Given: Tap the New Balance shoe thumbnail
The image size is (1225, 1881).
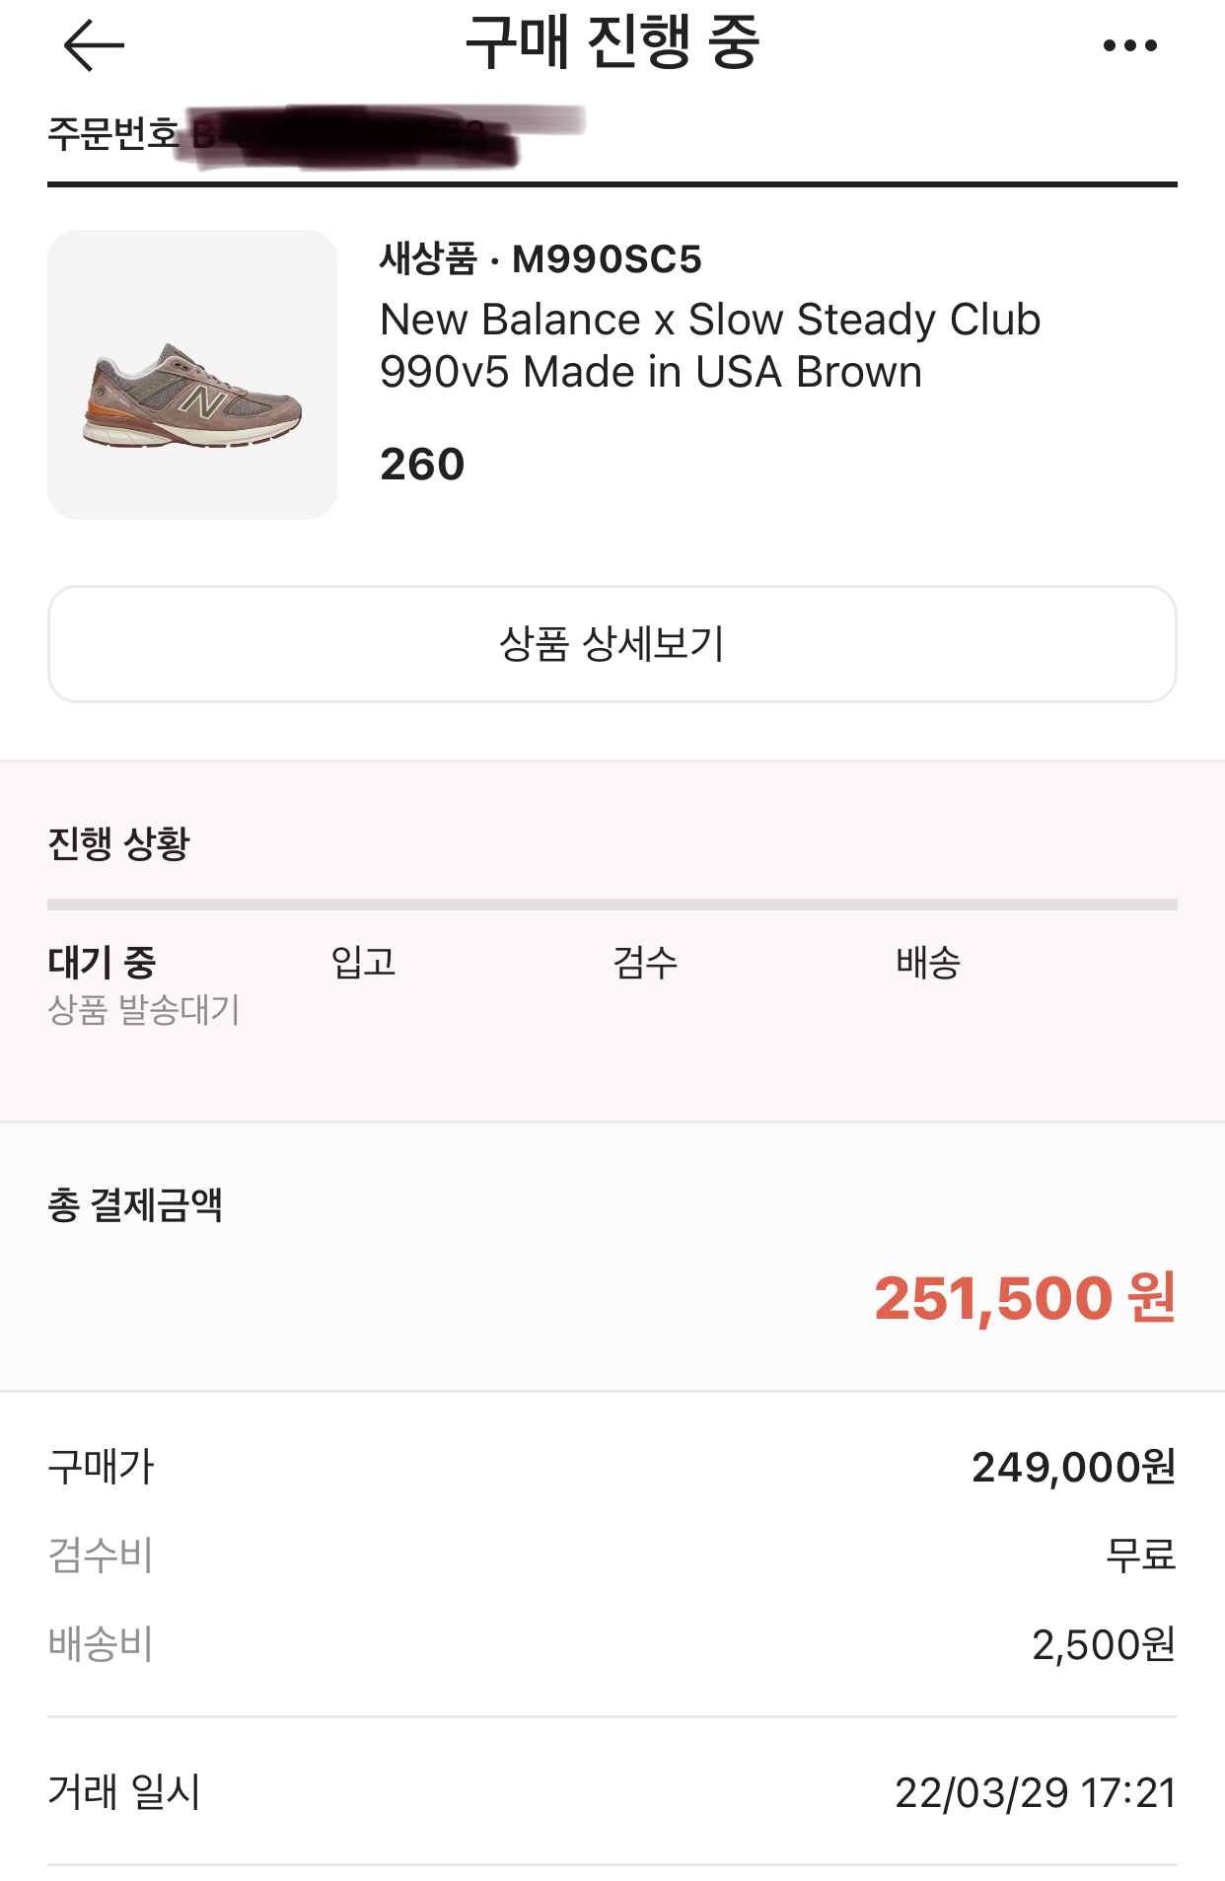Looking at the screenshot, I should [192, 375].
